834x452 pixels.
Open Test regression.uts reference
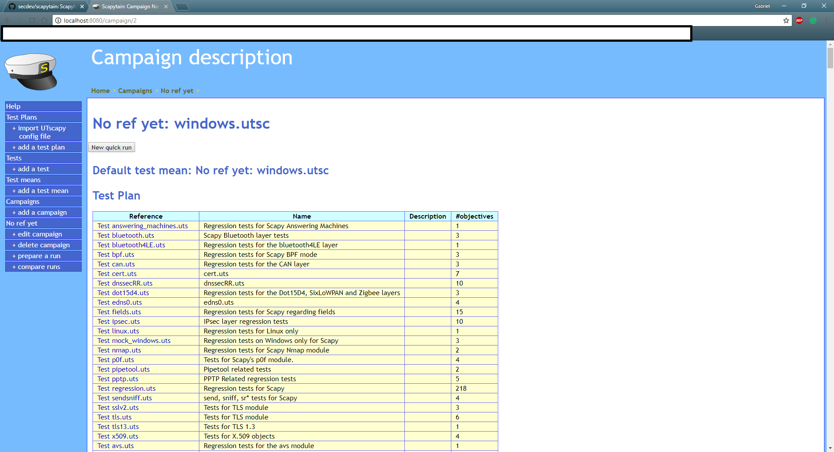point(126,389)
